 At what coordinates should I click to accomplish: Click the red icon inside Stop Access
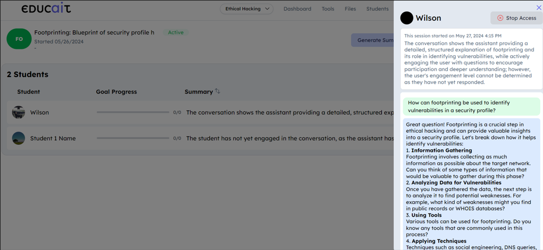[x=500, y=18]
